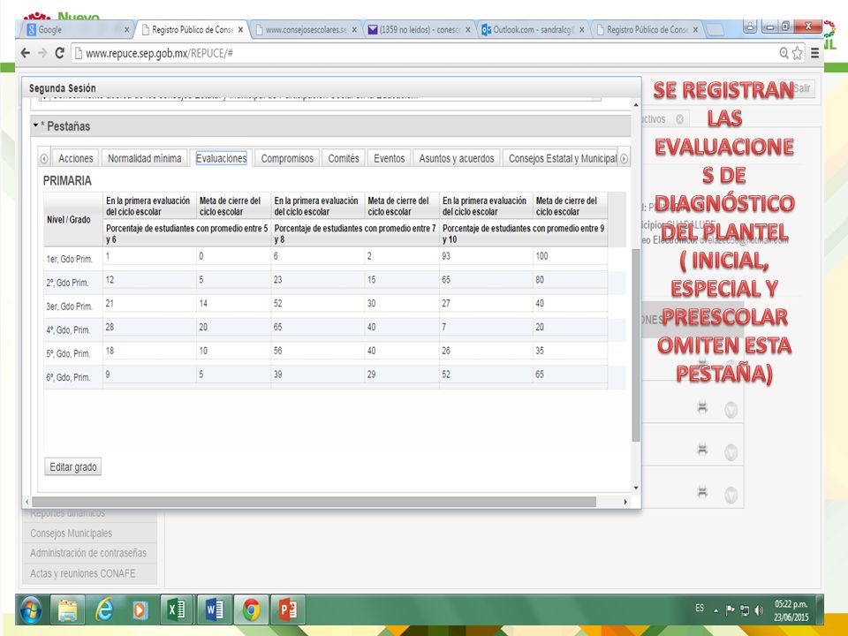Click the print icon in the background panel's last row
Viewport: 848px width, 636px height.
pos(702,492)
